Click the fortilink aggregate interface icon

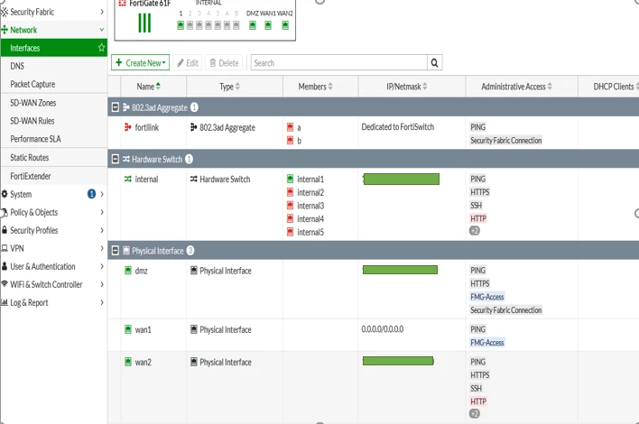click(127, 127)
